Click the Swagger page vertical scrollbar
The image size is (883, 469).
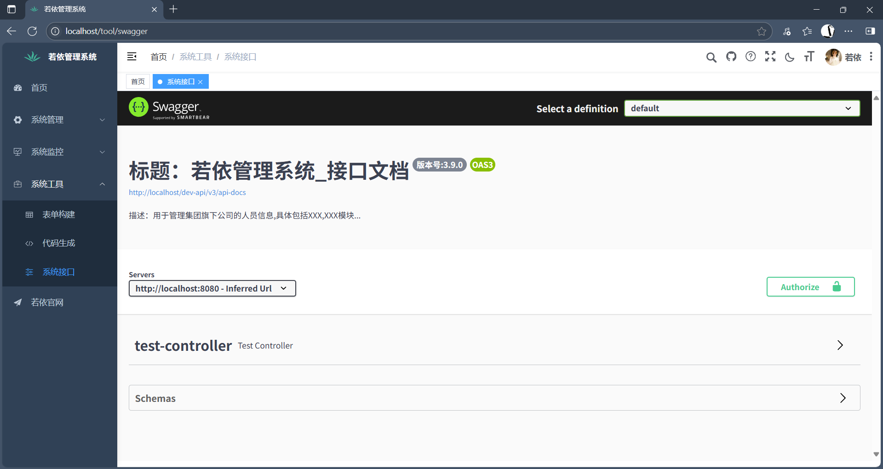(876, 276)
